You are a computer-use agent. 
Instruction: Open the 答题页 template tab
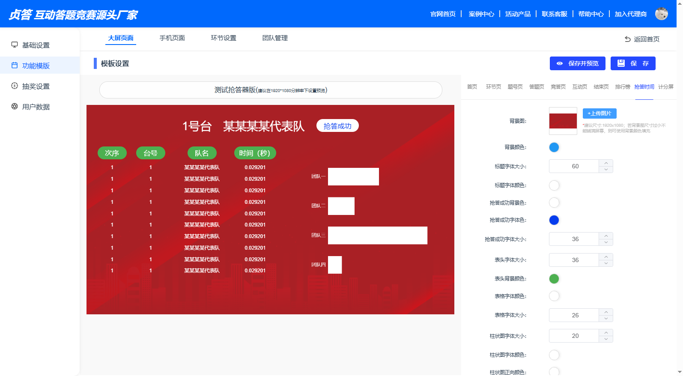pos(537,87)
